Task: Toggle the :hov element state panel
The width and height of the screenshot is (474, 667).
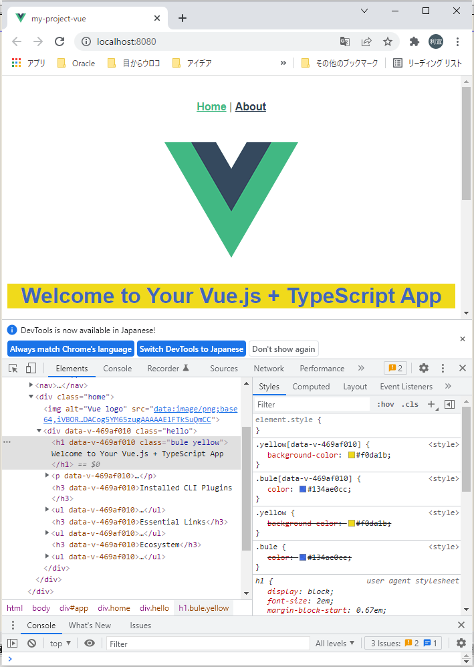Action: tap(386, 404)
